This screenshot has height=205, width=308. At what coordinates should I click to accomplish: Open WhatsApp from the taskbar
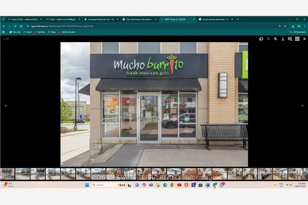[x=222, y=185]
